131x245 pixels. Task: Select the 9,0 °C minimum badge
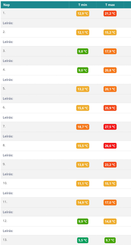tap(83, 70)
